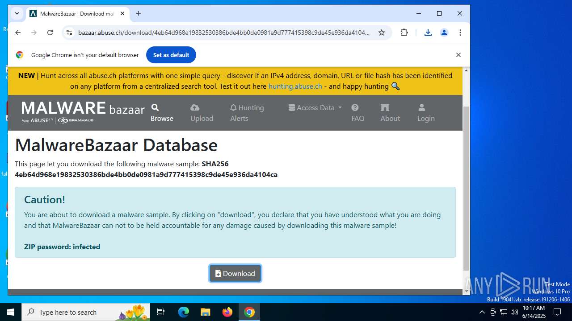This screenshot has width=572, height=321.
Task: Expand the Access Data dropdown
Action: coord(315,107)
